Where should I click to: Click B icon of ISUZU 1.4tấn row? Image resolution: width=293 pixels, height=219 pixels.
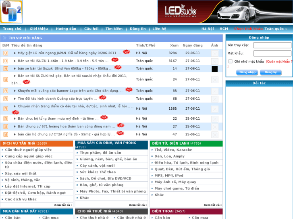point(6,61)
